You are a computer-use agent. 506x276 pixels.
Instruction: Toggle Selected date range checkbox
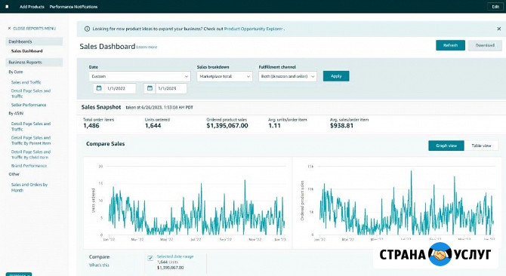click(150, 258)
